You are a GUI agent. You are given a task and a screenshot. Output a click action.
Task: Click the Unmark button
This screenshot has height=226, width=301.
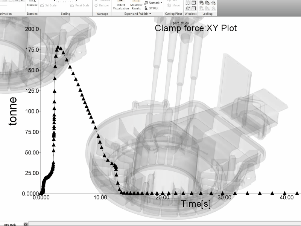point(152,3)
